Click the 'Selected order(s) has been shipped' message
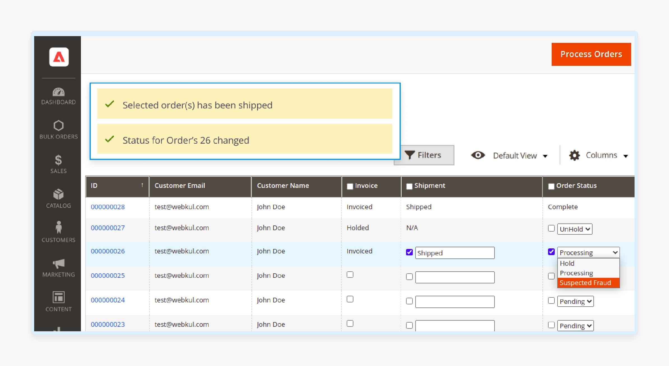 (244, 104)
